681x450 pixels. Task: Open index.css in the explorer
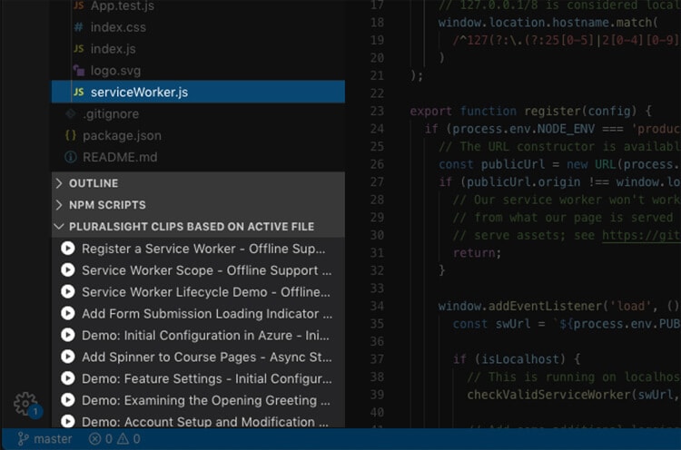click(198, 27)
